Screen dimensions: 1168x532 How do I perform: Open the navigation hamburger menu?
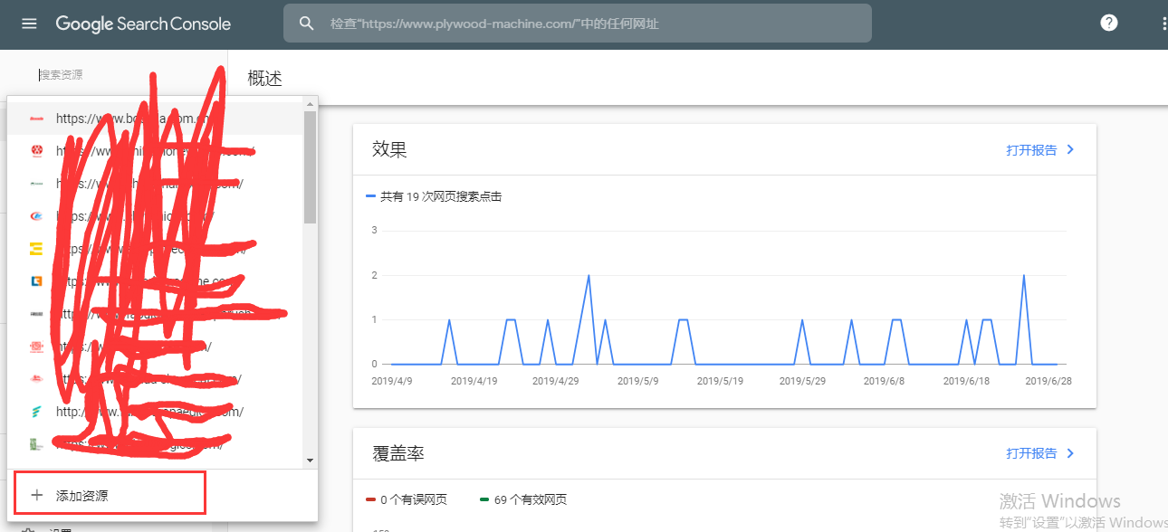click(x=30, y=23)
